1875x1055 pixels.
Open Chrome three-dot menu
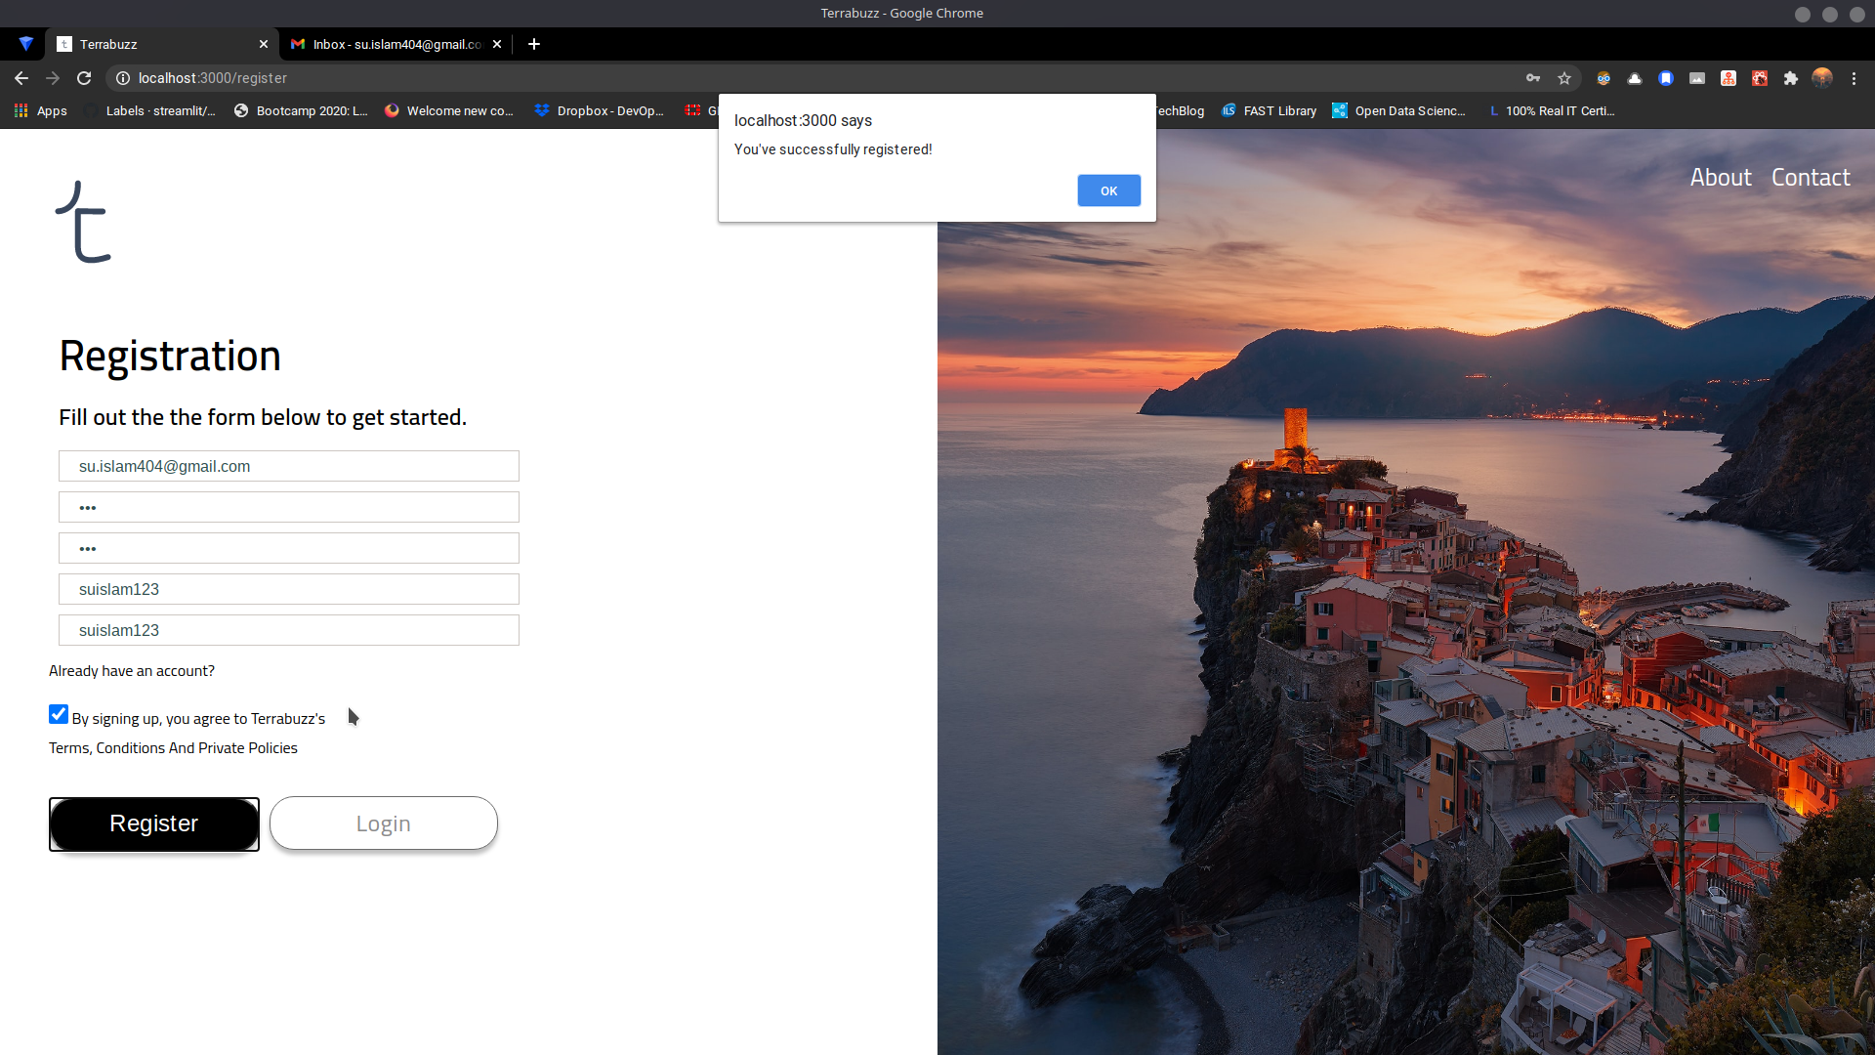coord(1854,78)
